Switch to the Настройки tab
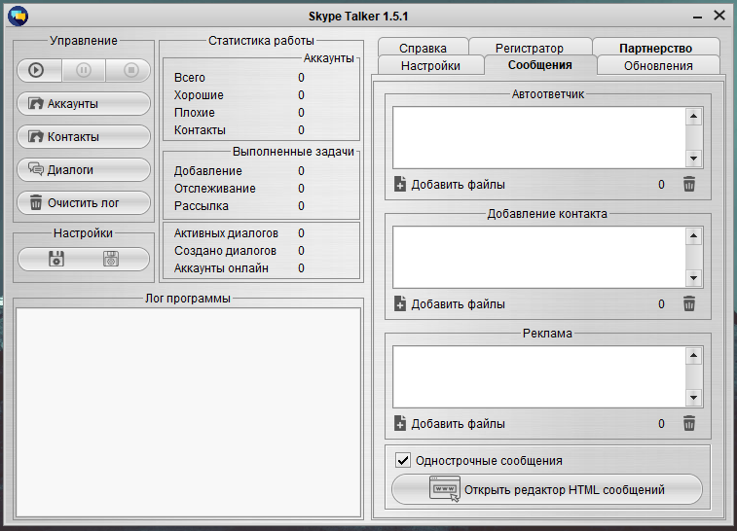The height and width of the screenshot is (531, 737). point(430,65)
